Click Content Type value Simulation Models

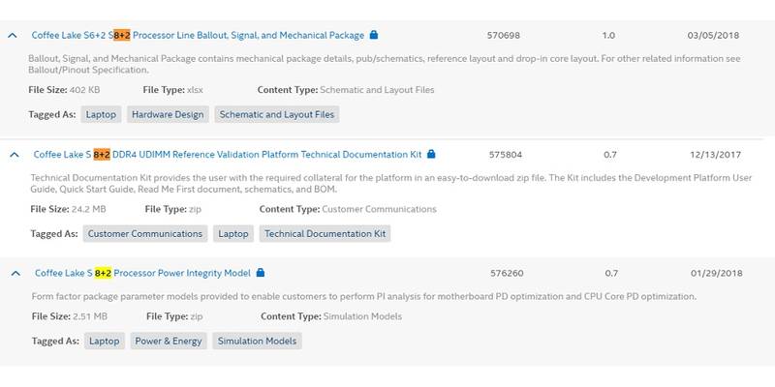click(362, 316)
